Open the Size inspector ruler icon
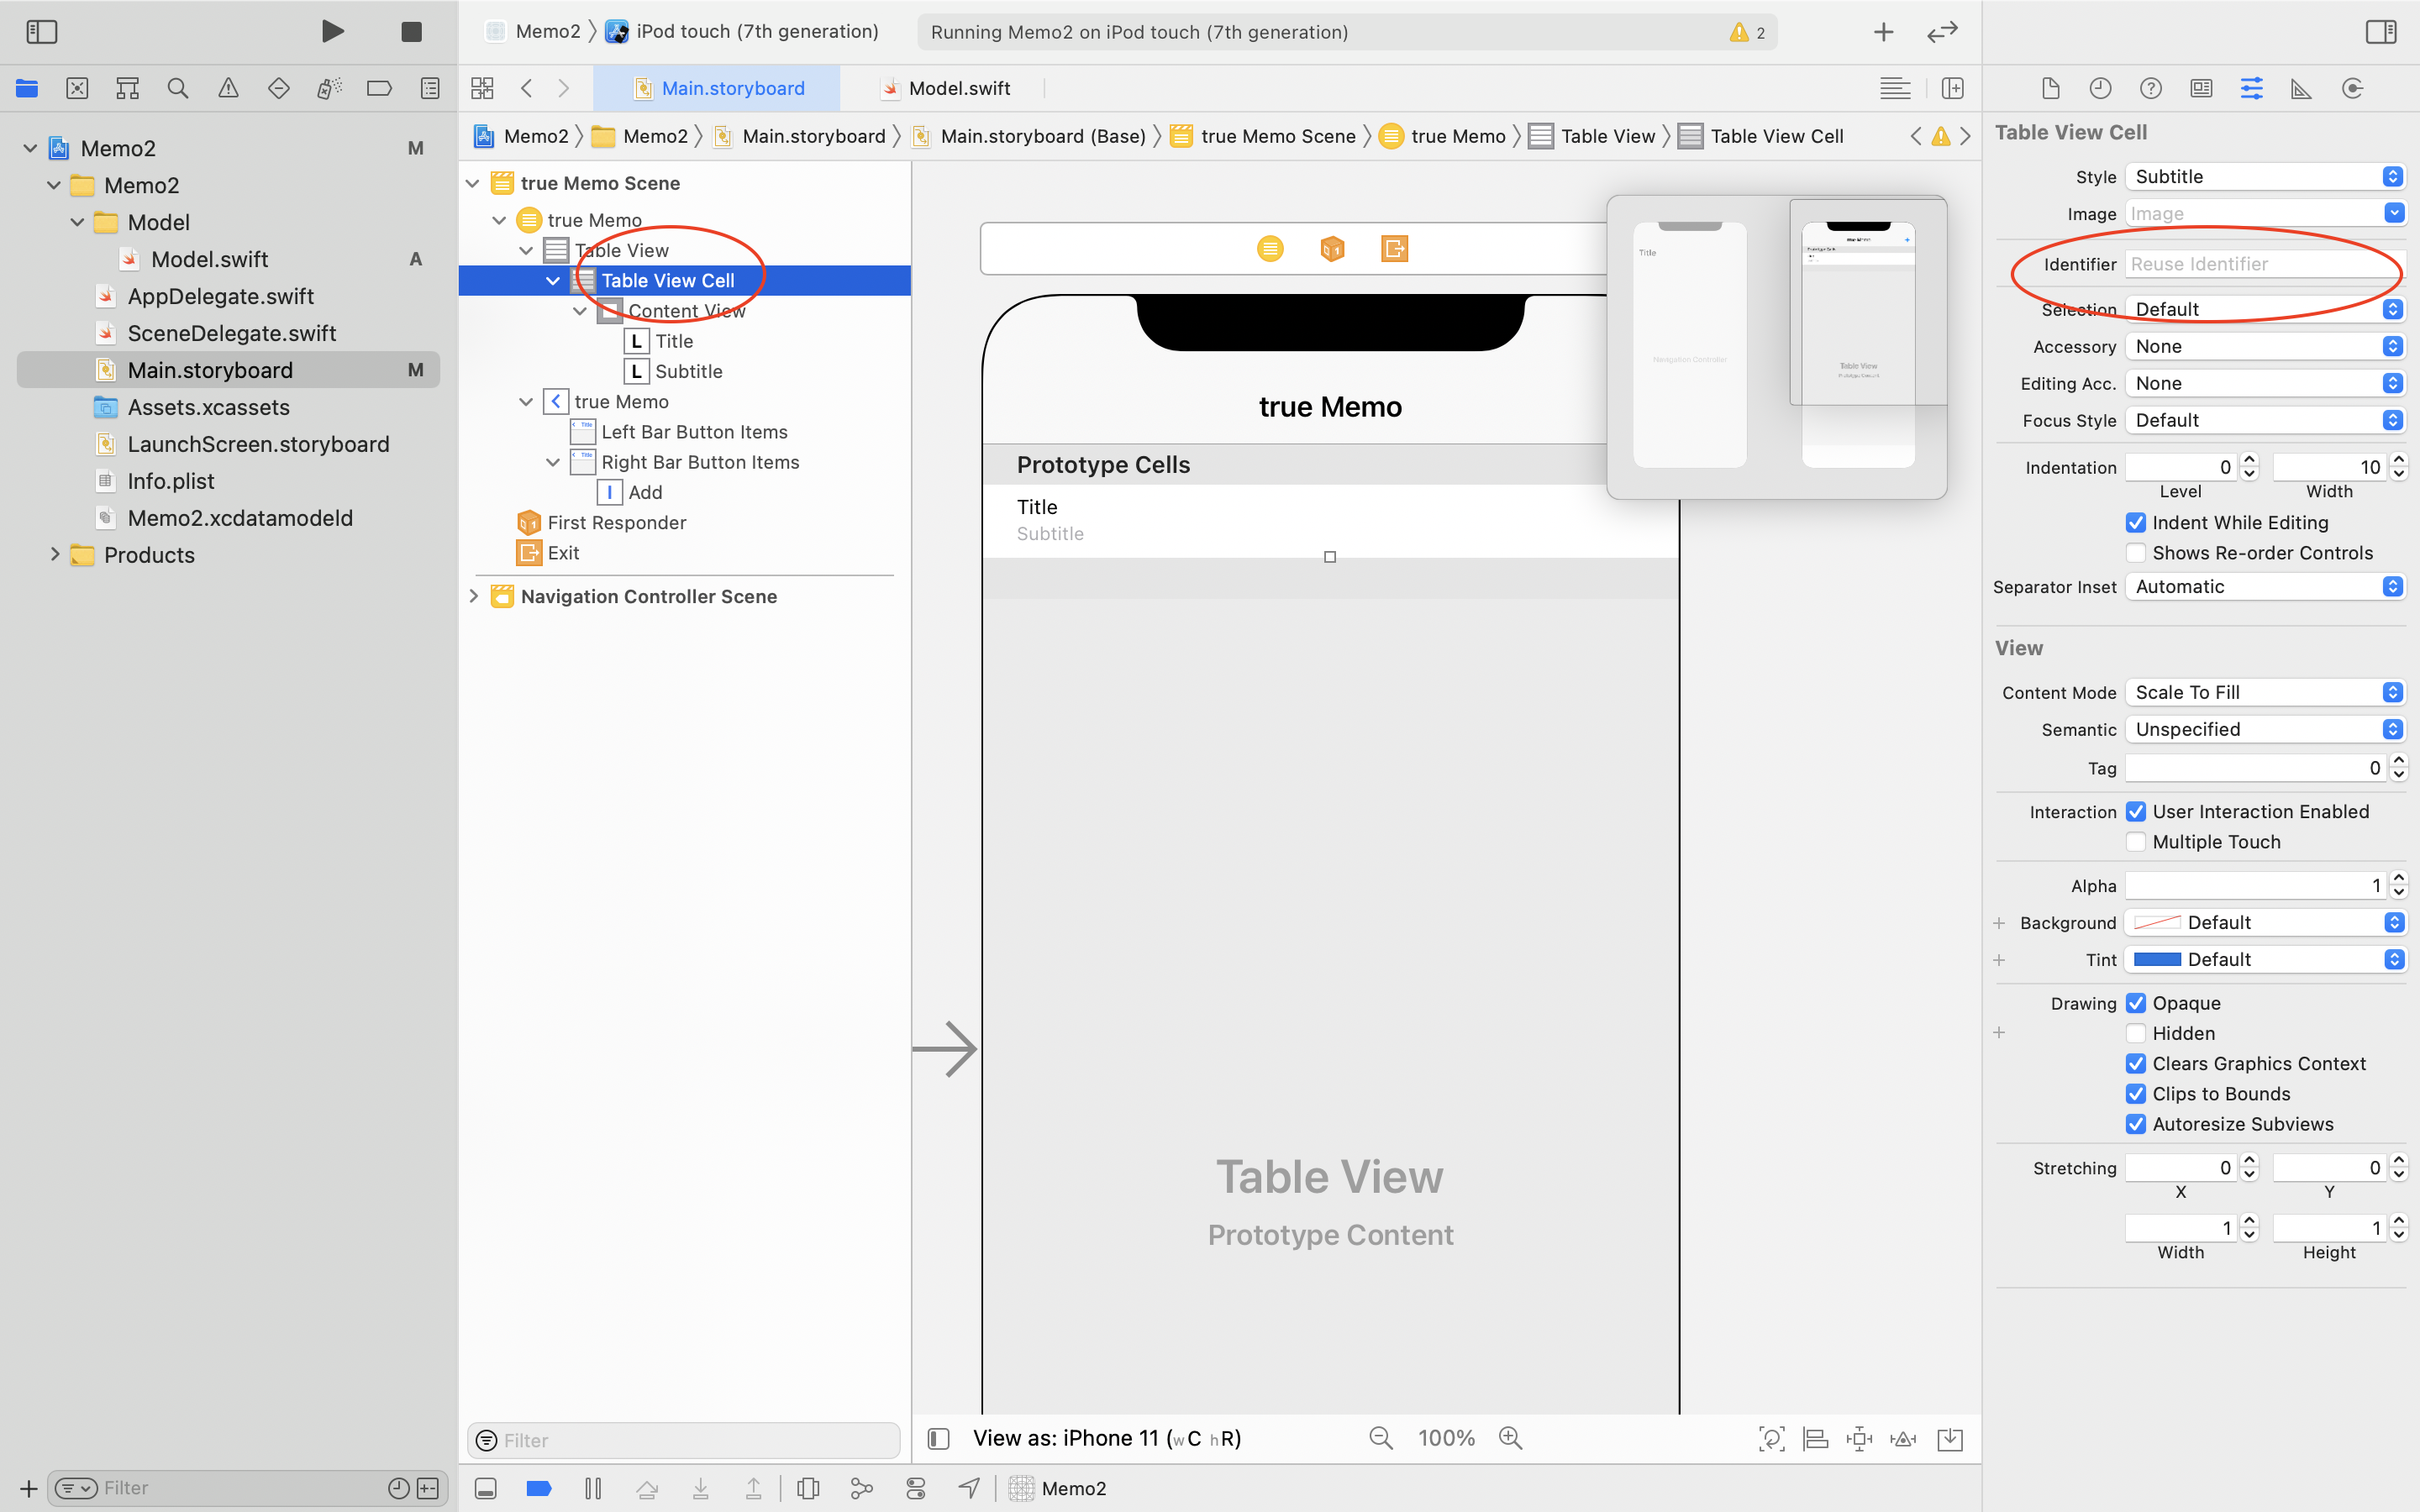Image resolution: width=2420 pixels, height=1512 pixels. [x=2301, y=89]
